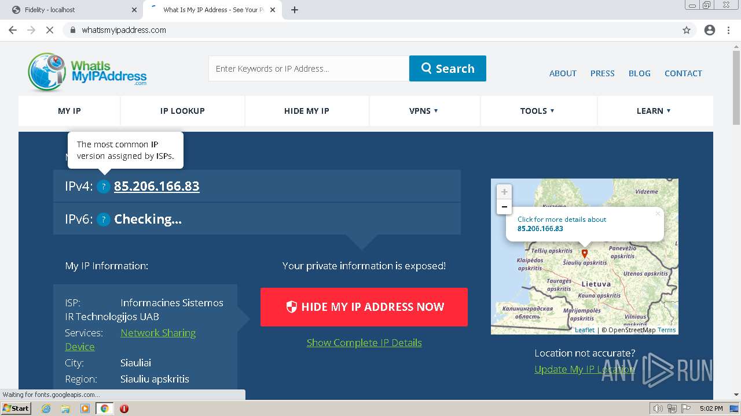The width and height of the screenshot is (741, 416).
Task: Open the action center flag icon
Action: coord(685,408)
